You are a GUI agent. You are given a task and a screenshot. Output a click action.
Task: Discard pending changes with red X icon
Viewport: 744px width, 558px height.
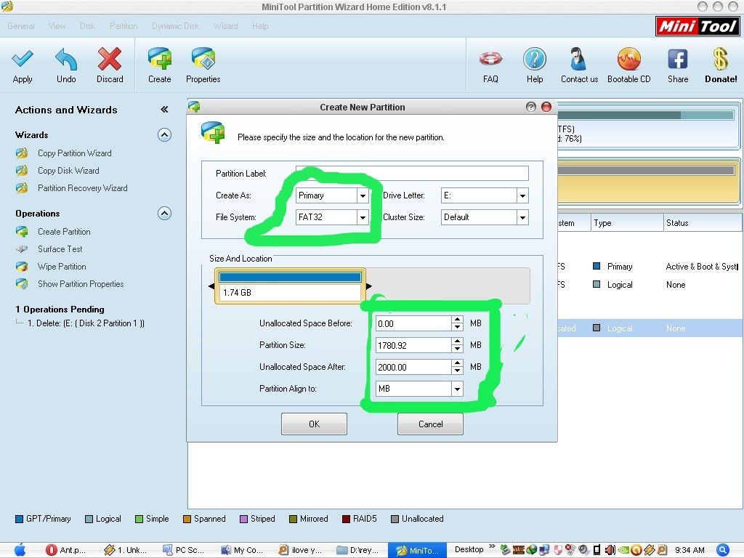(110, 60)
